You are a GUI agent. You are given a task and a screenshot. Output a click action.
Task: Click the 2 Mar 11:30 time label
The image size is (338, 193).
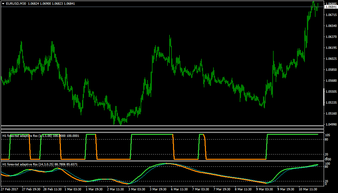point(115,189)
